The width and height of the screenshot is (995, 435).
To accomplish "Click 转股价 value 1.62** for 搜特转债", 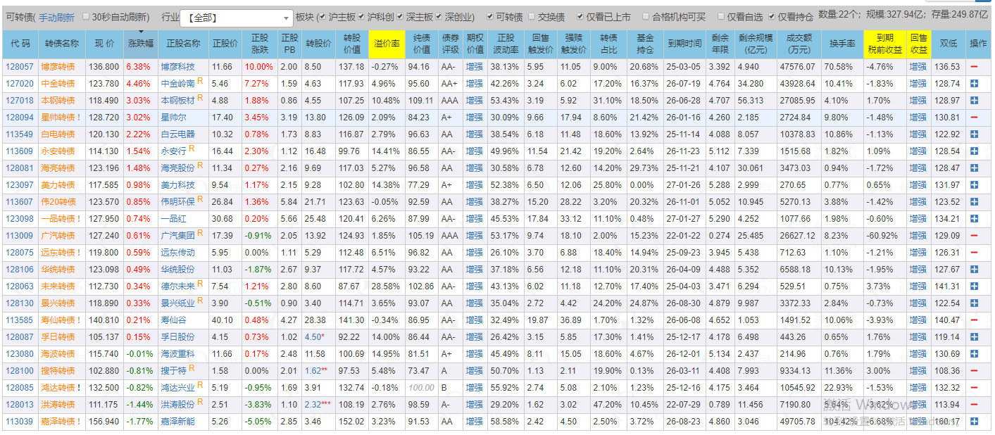I will (x=316, y=371).
